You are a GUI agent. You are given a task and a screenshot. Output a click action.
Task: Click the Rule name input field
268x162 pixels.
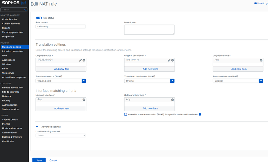click(x=61, y=27)
